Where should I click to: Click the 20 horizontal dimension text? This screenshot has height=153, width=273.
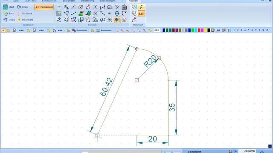153,139
